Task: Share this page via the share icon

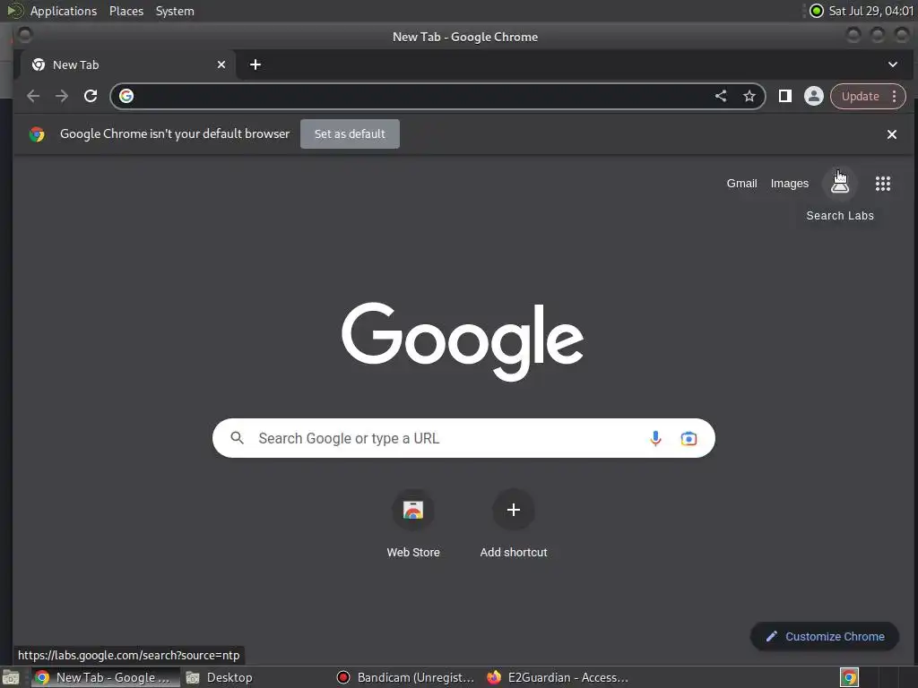Action: point(721,96)
